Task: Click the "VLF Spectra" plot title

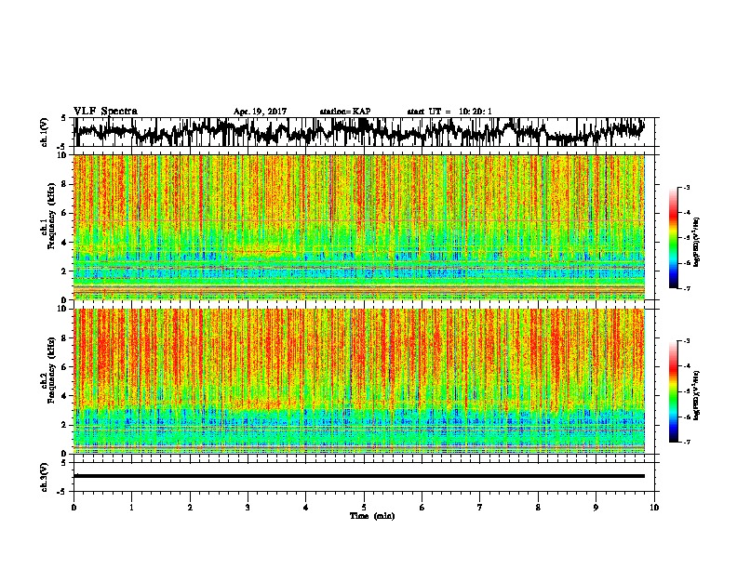Action: pyautogui.click(x=105, y=112)
